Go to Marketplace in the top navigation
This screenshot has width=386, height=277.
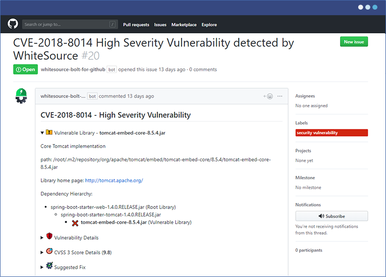pyautogui.click(x=184, y=25)
